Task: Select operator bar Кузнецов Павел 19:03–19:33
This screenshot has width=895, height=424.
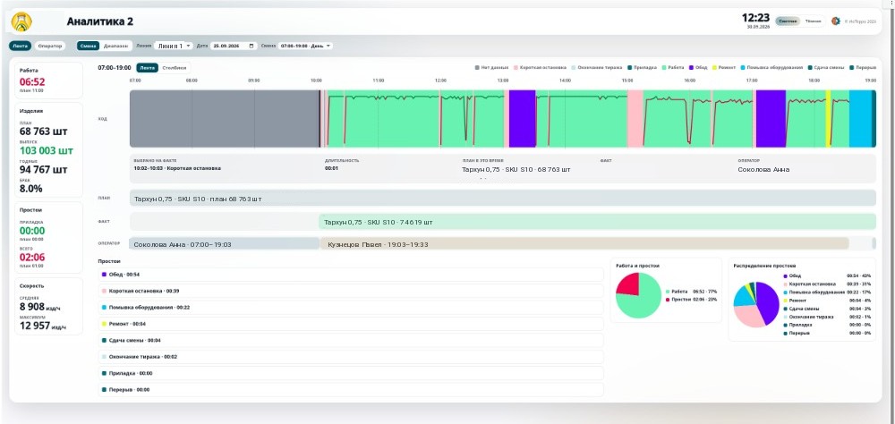Action: 584,243
